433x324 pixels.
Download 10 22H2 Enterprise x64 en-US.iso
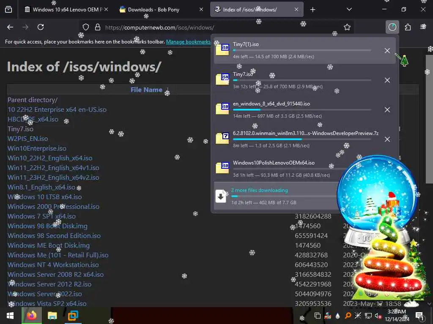tap(57, 110)
